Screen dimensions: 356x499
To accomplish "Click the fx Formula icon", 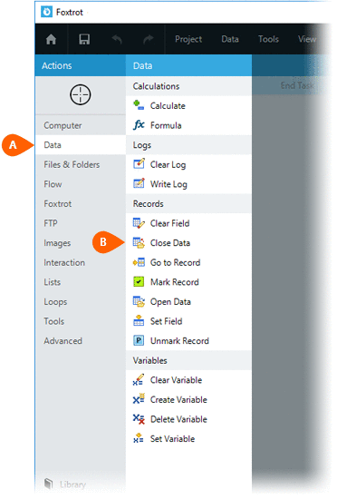I will (x=139, y=125).
